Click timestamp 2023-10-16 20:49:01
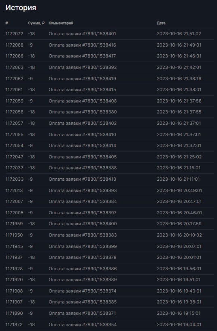The height and width of the screenshot is (331, 217). (x=179, y=190)
